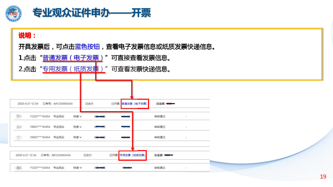
Task: Click date 2020-4-21 12:34 of order AB1234565434
Action: (26, 155)
